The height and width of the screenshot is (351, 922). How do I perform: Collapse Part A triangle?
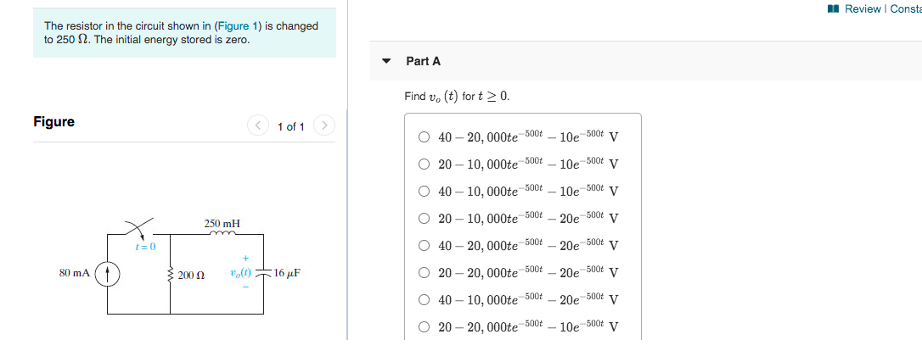coord(386,61)
